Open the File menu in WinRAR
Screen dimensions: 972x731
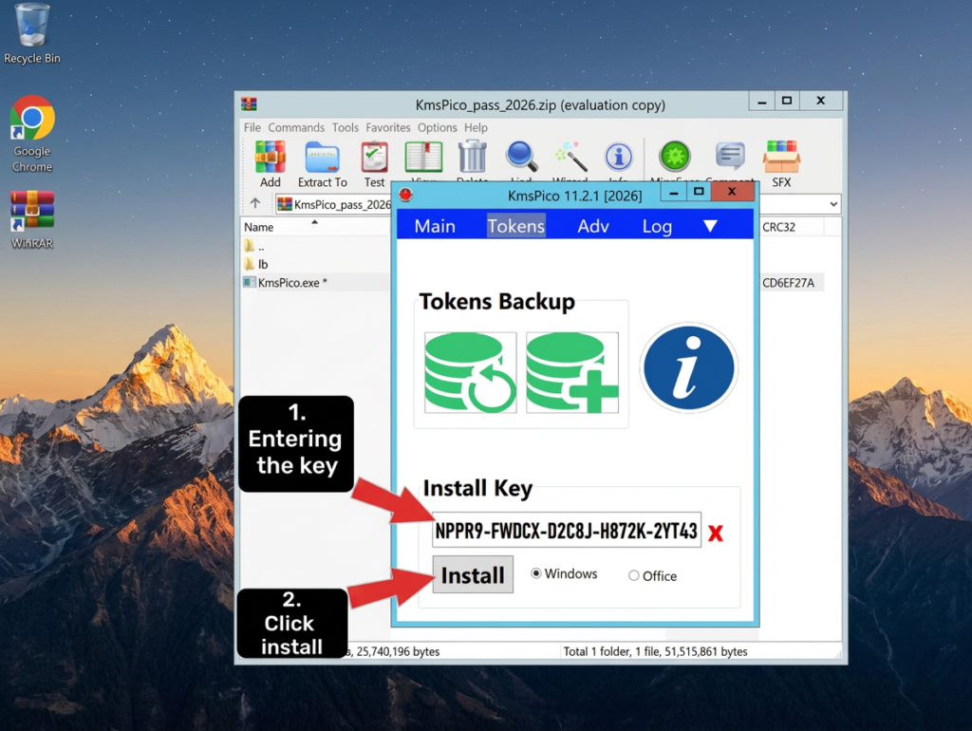coord(252,127)
